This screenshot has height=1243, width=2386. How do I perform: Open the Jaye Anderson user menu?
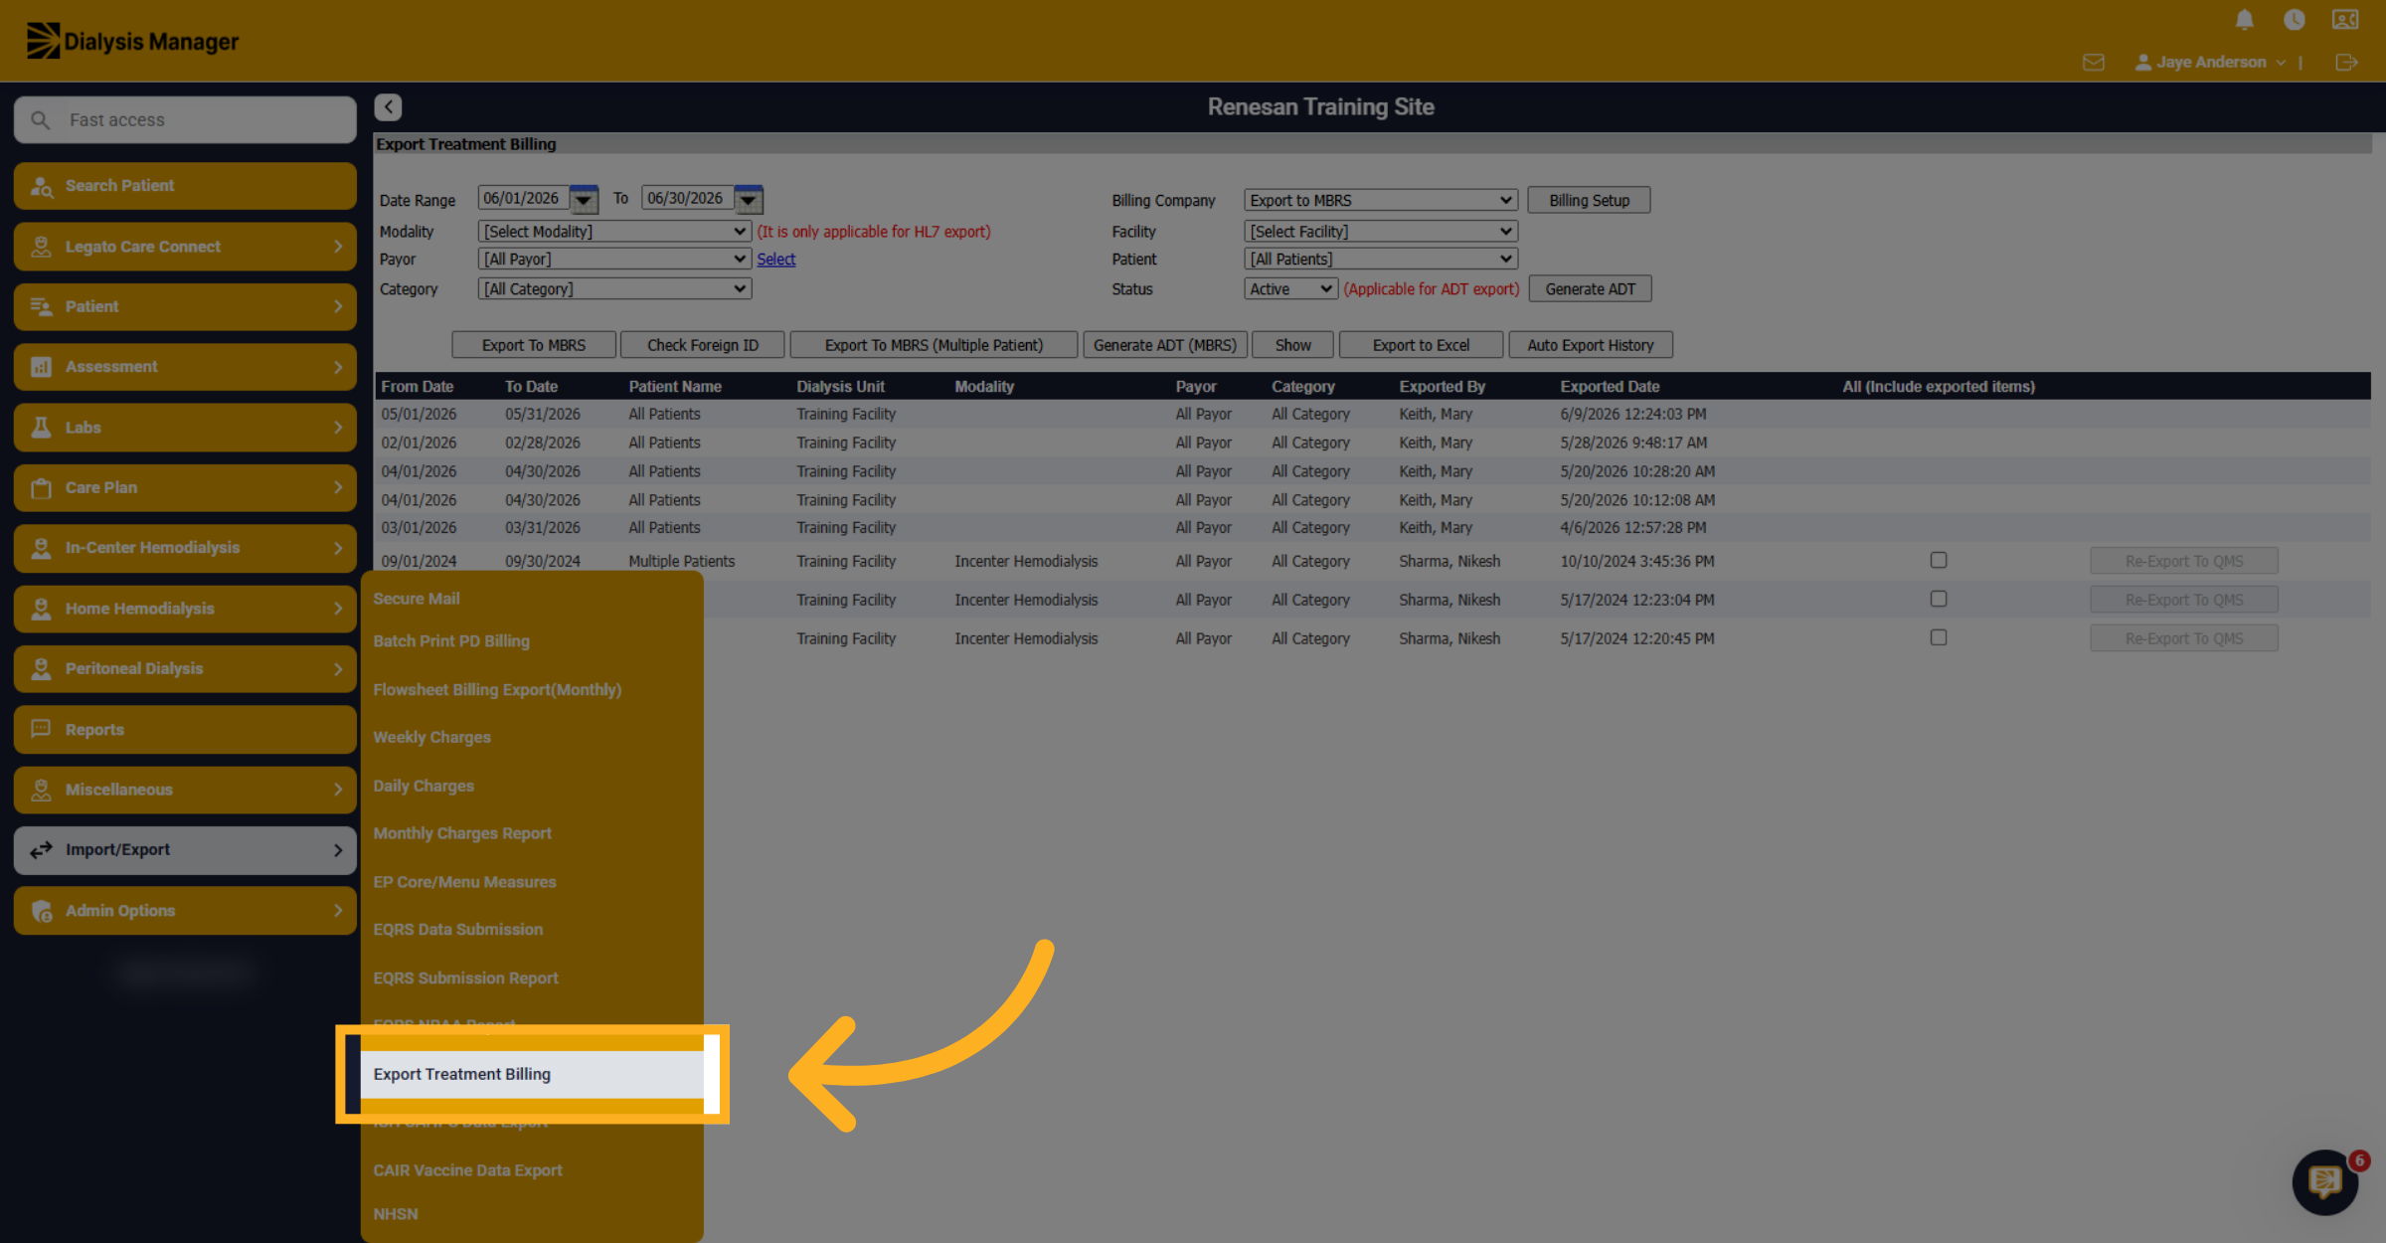2210,63
